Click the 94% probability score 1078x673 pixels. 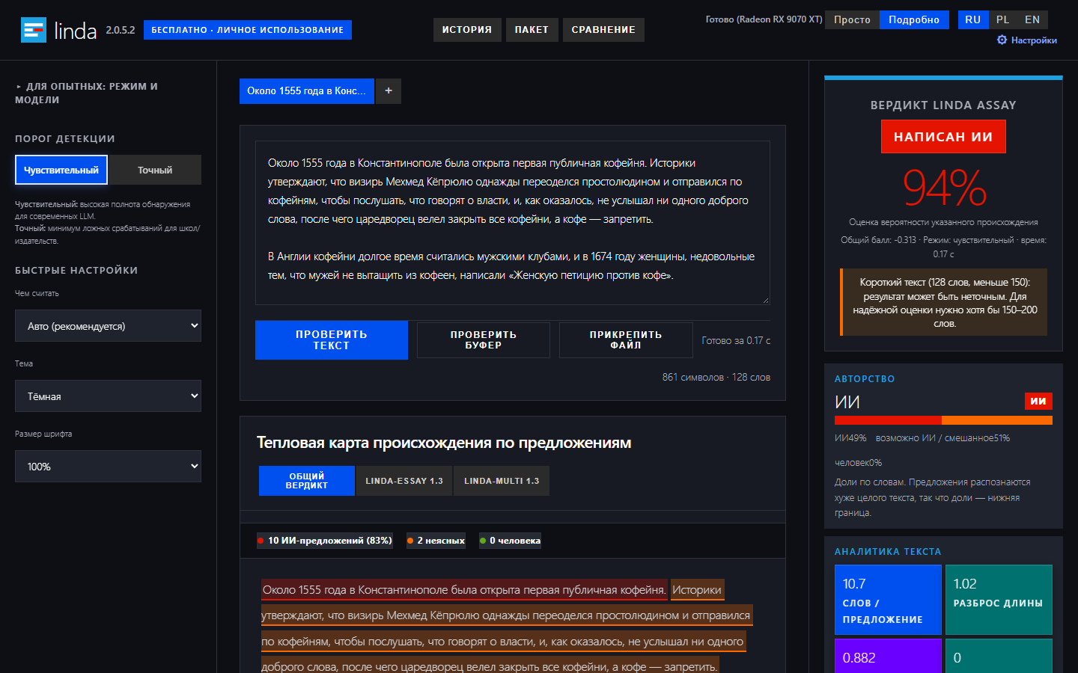click(x=944, y=187)
